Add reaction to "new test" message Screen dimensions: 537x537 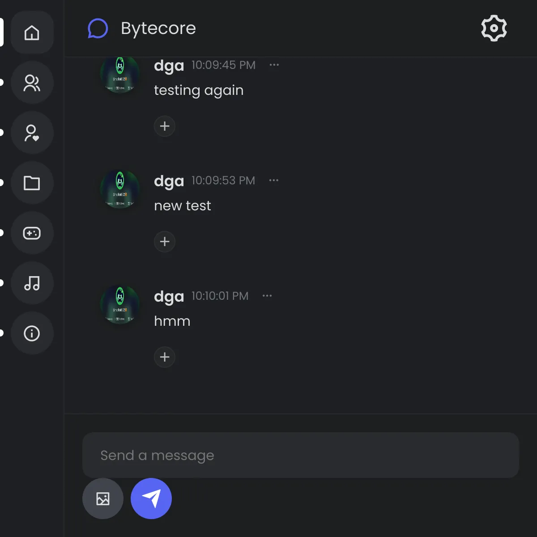click(x=165, y=242)
